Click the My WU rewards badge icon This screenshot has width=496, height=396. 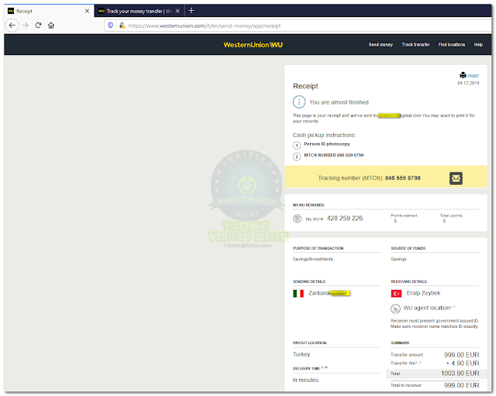click(297, 219)
